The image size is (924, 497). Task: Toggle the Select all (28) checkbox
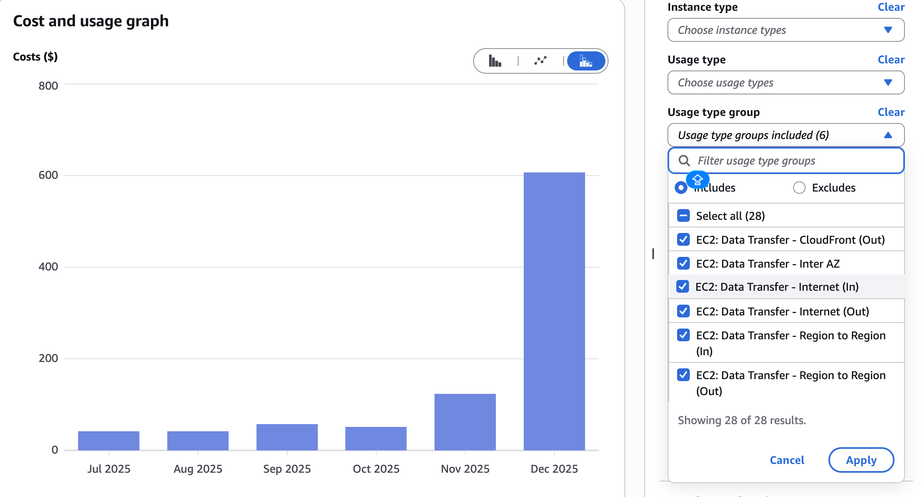pos(683,216)
